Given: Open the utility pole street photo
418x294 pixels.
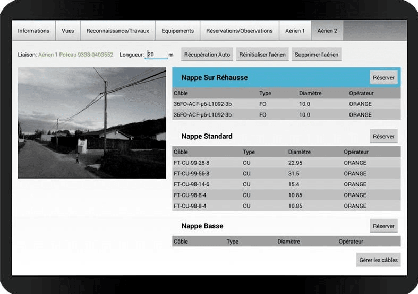Looking at the screenshot, I should [x=92, y=122].
